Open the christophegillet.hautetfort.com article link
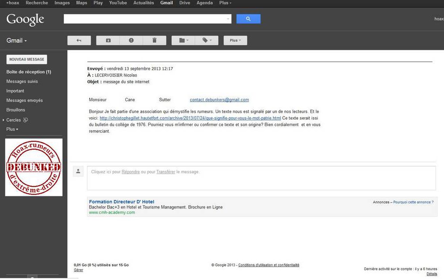 coord(190,118)
